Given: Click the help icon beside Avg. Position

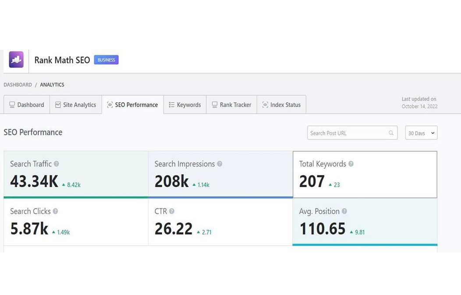Looking at the screenshot, I should click(344, 211).
